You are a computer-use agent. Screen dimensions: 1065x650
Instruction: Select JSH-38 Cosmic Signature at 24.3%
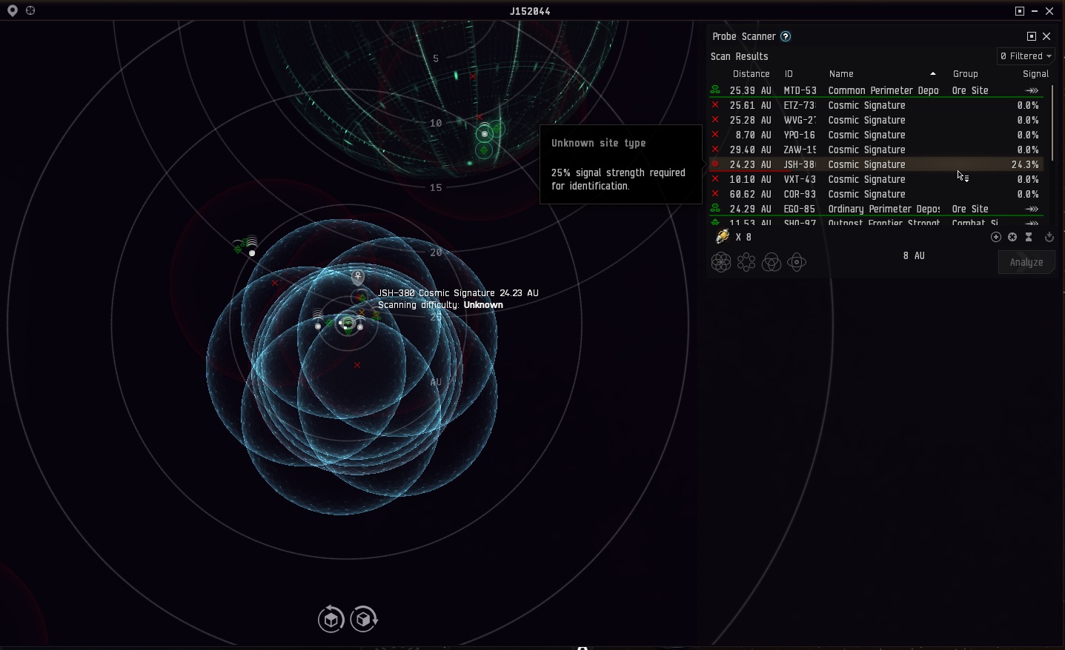click(x=877, y=164)
